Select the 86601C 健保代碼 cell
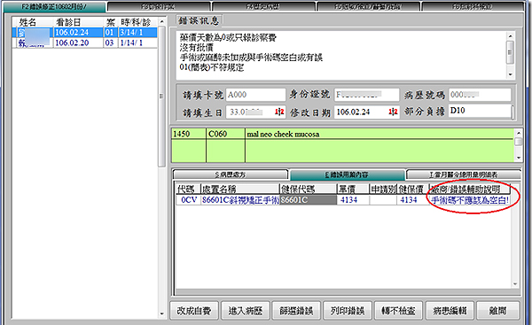532x325 pixels. click(x=308, y=200)
